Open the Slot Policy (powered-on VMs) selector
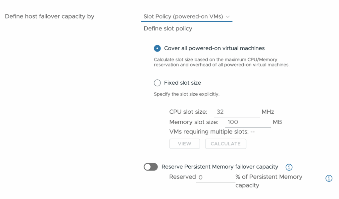 pyautogui.click(x=187, y=17)
